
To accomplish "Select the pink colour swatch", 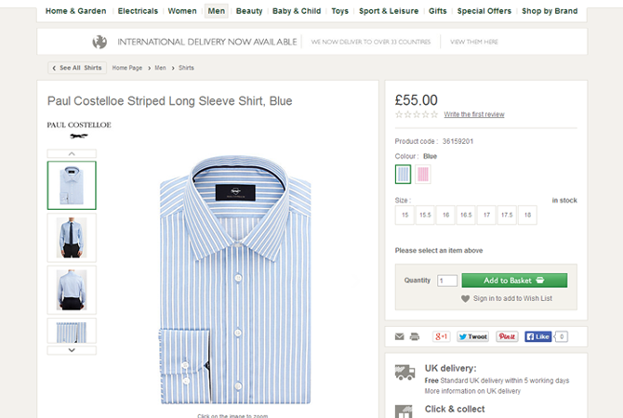I will point(423,174).
